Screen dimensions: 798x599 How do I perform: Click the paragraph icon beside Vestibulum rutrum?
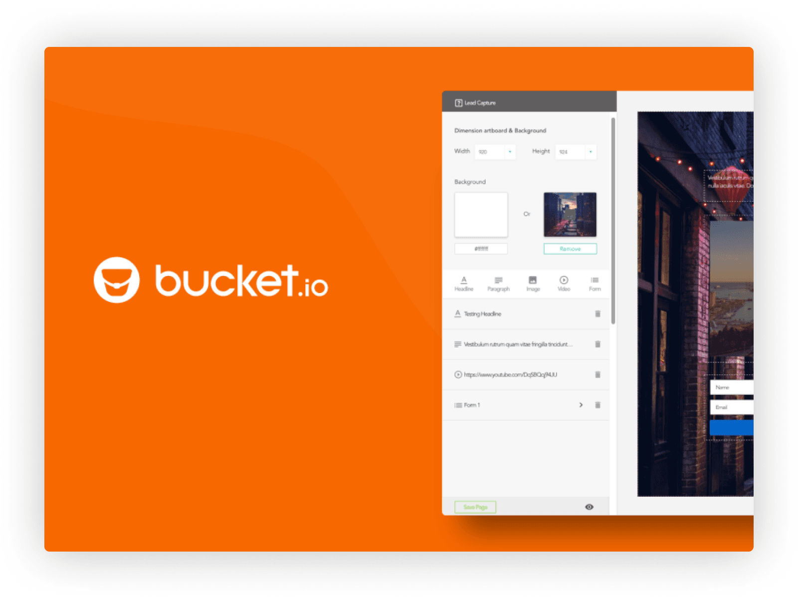(x=458, y=344)
